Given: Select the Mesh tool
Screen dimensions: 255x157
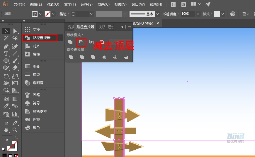Looking at the screenshot, I should point(6,99).
